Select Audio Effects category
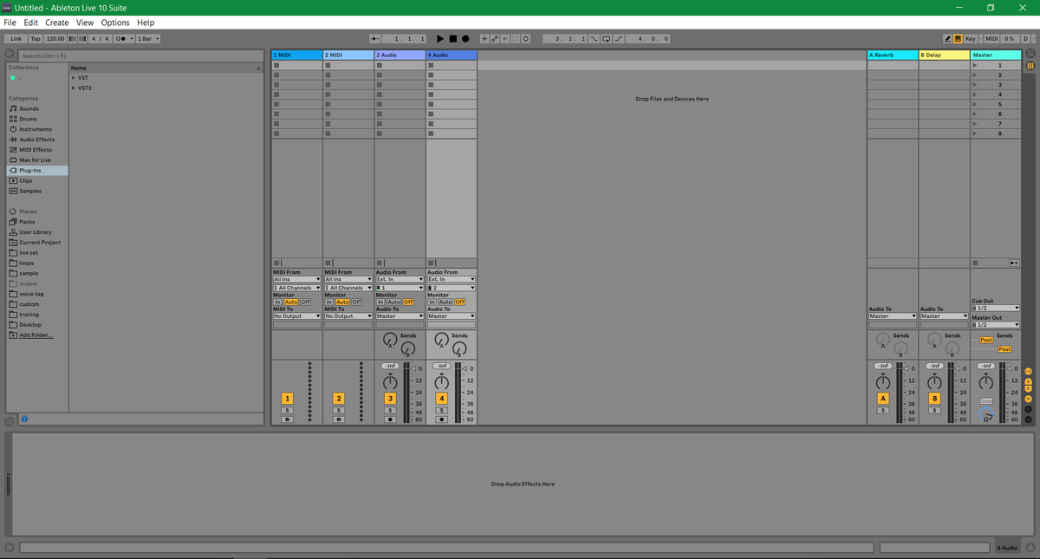The height and width of the screenshot is (559, 1040). click(36, 140)
